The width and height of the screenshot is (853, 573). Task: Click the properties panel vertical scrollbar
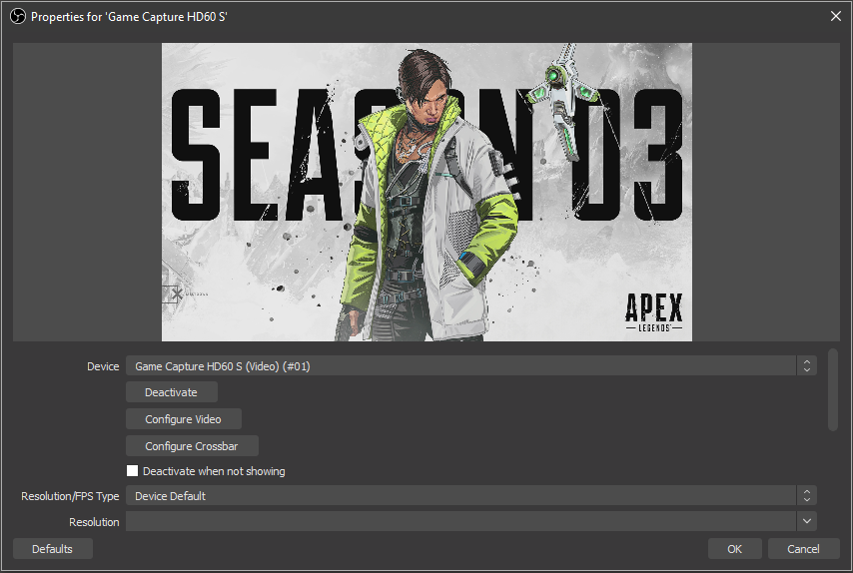[x=833, y=389]
